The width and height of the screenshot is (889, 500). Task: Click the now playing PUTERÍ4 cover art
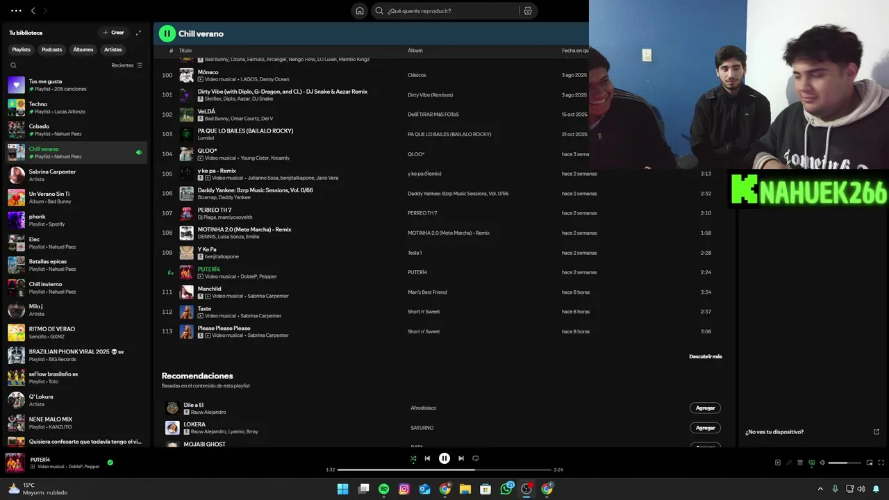pyautogui.click(x=15, y=462)
